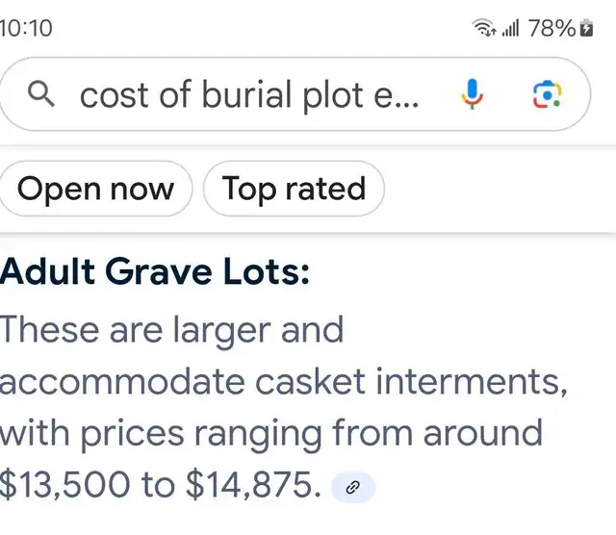Tap the cellular signal bars icon
Image resolution: width=616 pixels, height=535 pixels.
pos(510,28)
